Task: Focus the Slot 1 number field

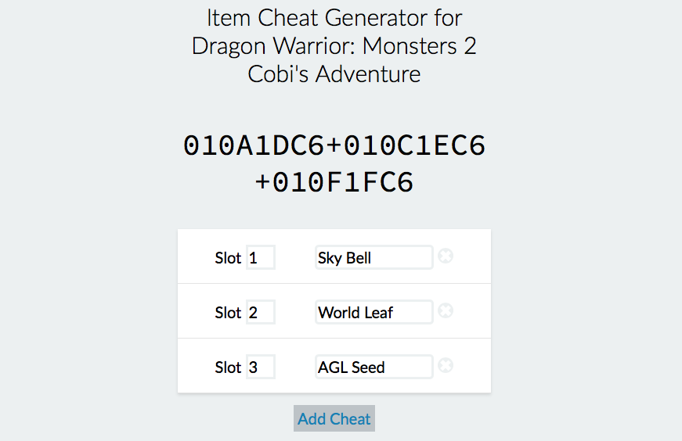Action: point(261,258)
